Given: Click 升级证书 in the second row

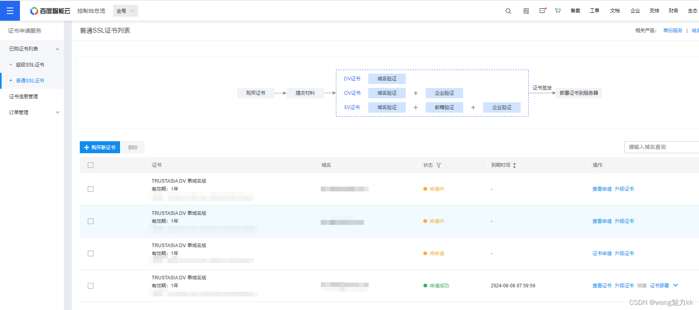Looking at the screenshot, I should (x=624, y=221).
